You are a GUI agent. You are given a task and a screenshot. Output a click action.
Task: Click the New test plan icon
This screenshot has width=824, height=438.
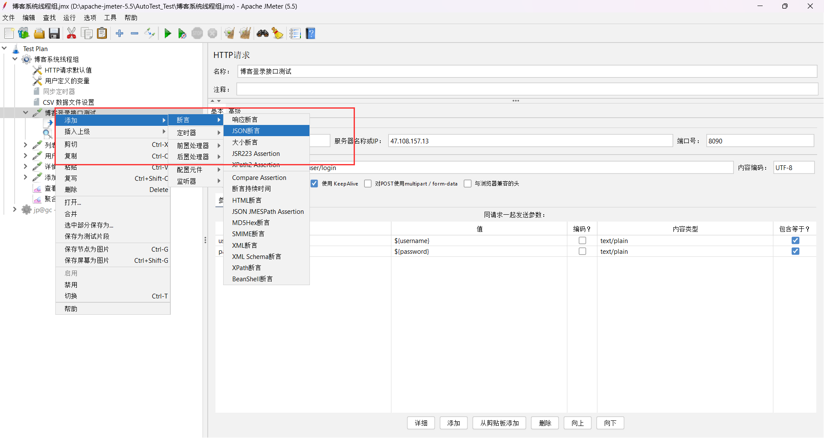9,33
